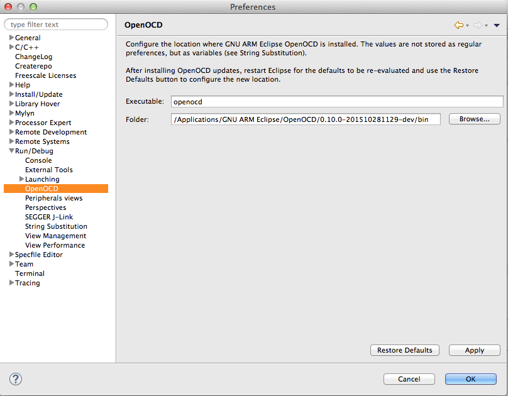Viewport: 508px width, 396px height.
Task: Click the forward navigation arrow
Action: (477, 25)
